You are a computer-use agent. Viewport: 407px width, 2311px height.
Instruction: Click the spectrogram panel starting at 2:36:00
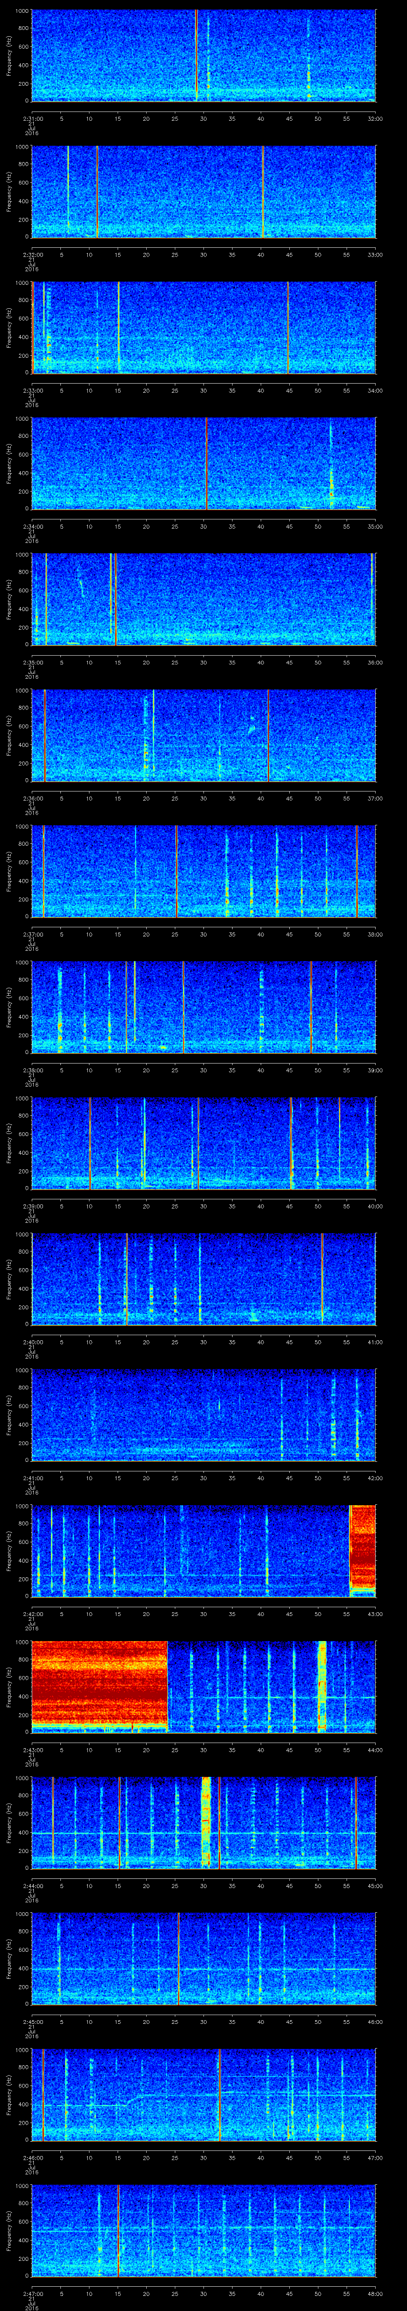203,735
